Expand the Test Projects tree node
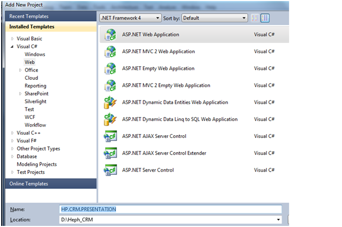The image size is (342, 227). point(13,172)
